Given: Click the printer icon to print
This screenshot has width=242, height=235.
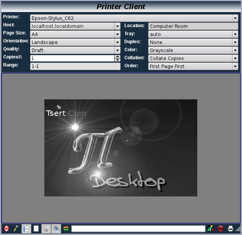Looking at the screenshot, I should tap(231, 229).
